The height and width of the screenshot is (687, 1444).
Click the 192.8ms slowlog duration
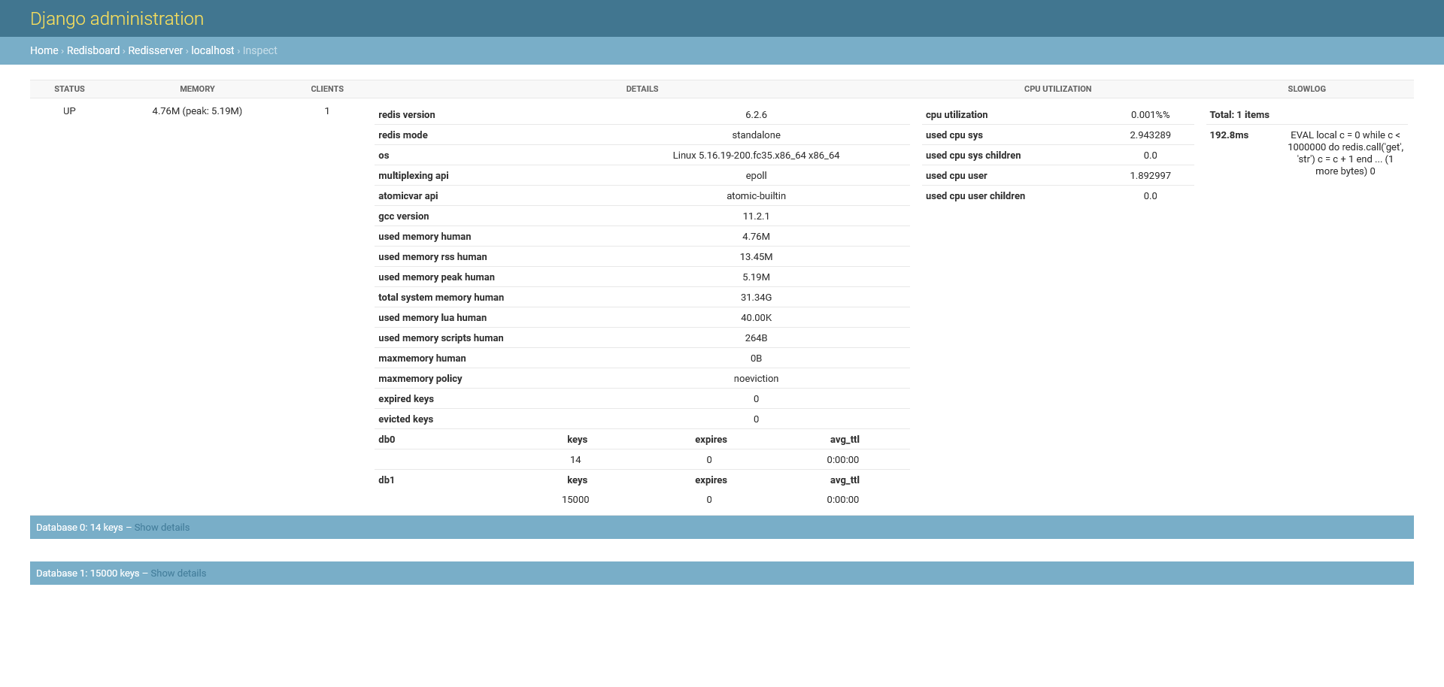click(x=1229, y=135)
